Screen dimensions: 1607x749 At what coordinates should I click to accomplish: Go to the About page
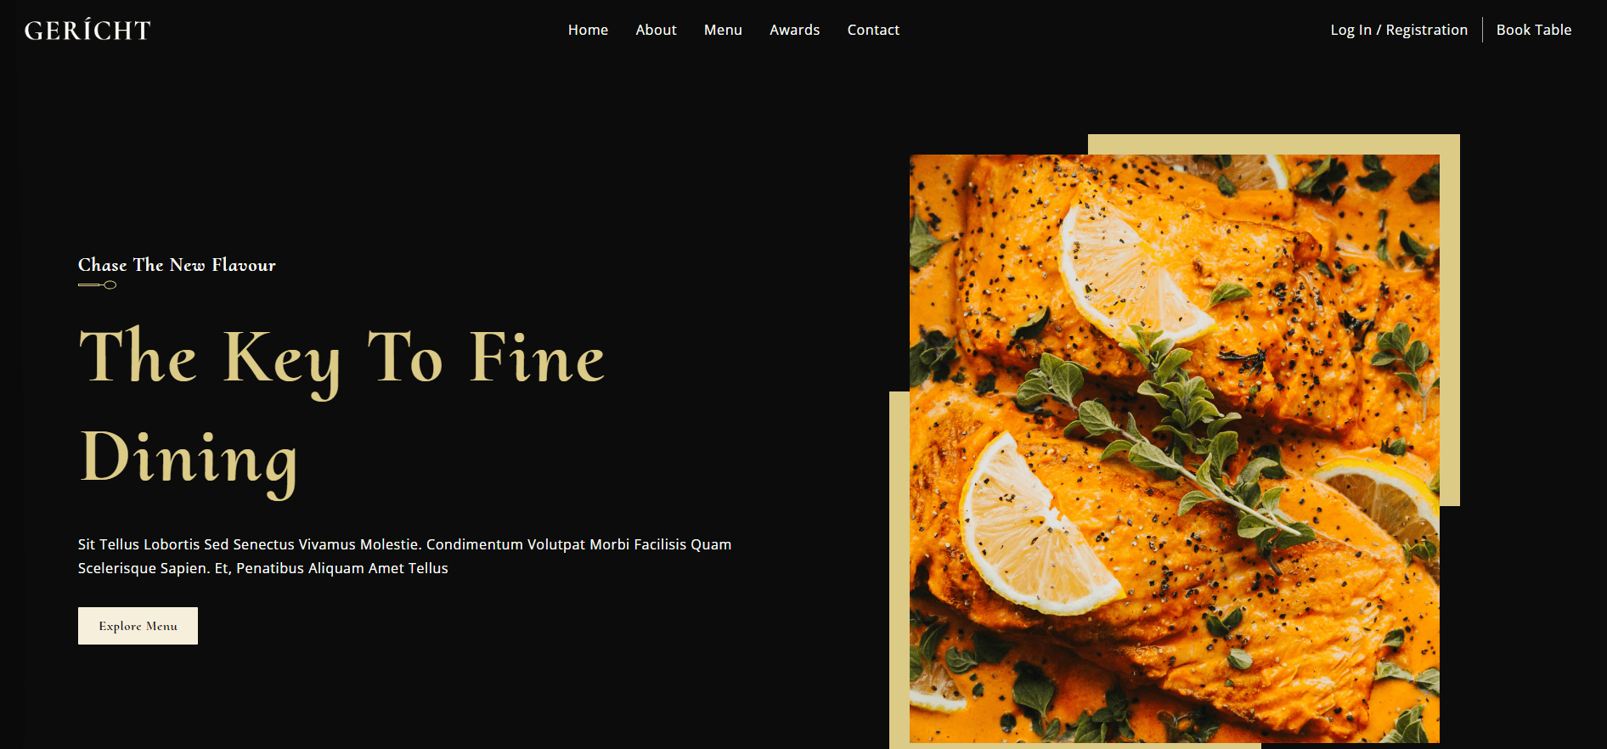(656, 30)
